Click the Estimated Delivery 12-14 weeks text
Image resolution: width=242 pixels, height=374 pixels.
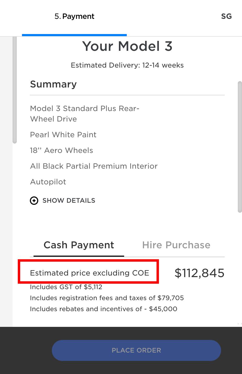[127, 65]
